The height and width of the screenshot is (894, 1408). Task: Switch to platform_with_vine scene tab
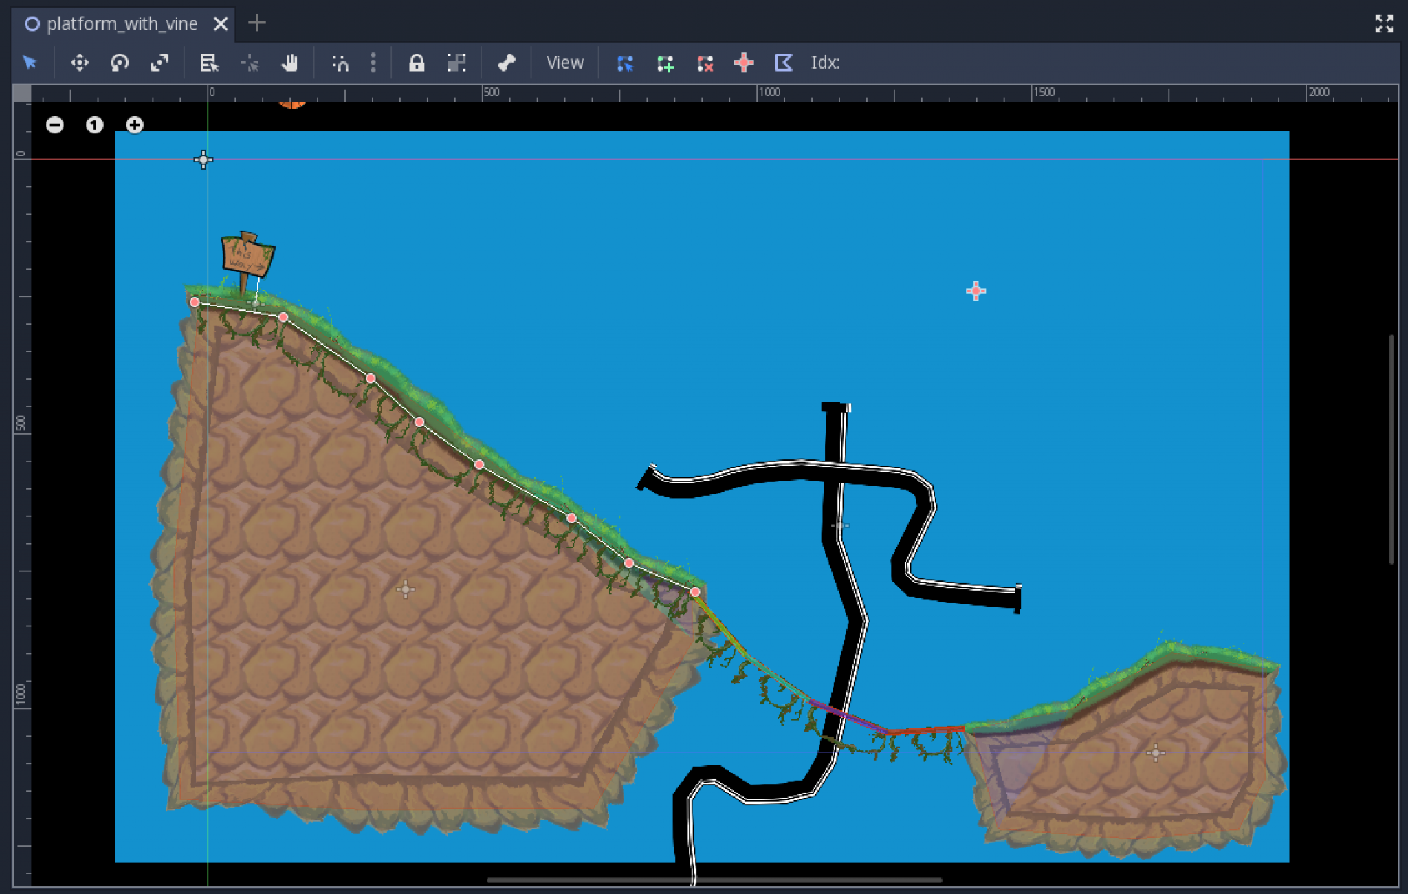(122, 23)
